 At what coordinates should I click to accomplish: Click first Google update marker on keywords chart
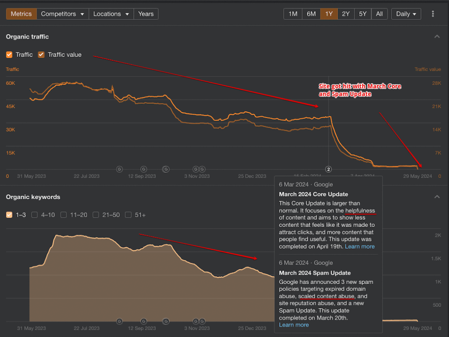tap(119, 321)
